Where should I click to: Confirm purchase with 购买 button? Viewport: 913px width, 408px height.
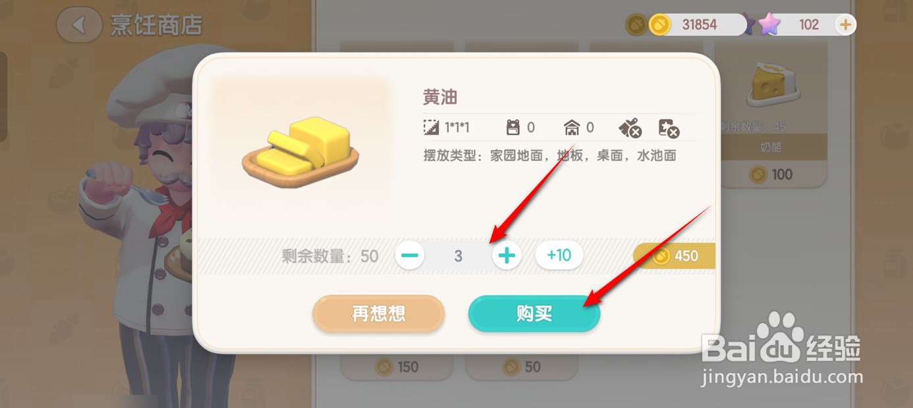pos(534,314)
